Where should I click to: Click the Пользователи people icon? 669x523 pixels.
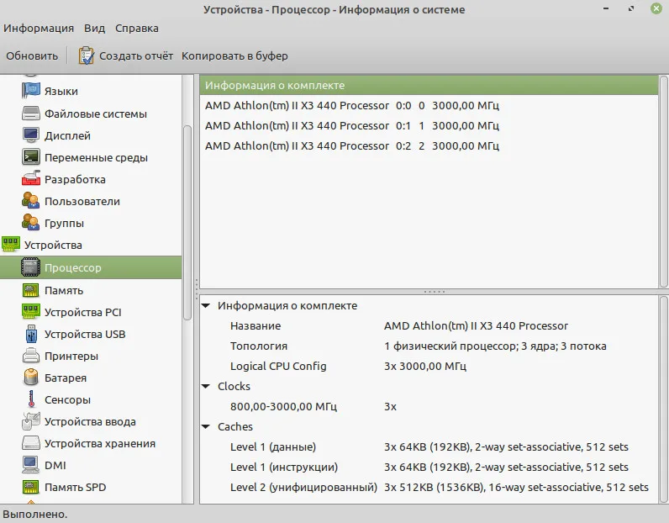coord(31,201)
